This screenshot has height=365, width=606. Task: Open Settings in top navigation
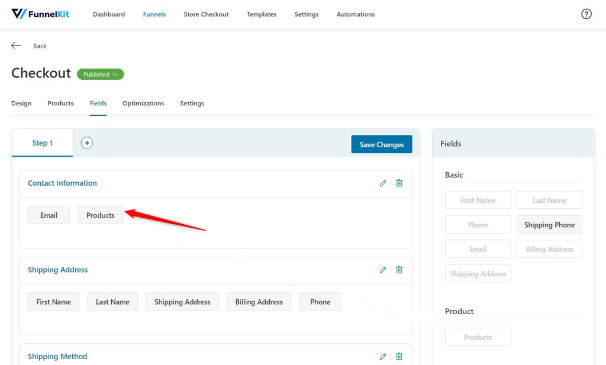tap(307, 14)
